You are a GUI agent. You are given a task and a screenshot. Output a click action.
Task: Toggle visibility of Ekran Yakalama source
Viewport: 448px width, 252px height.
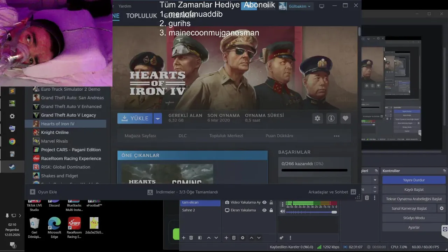pyautogui.click(x=265, y=210)
